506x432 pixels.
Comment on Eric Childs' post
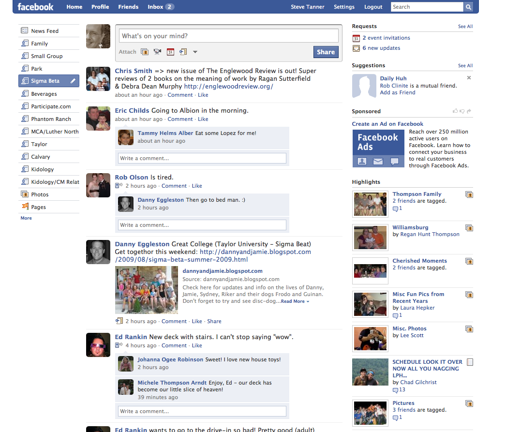tap(180, 119)
